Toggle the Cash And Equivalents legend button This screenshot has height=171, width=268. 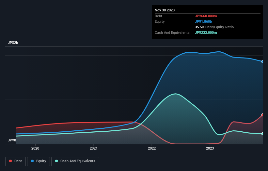75,161
